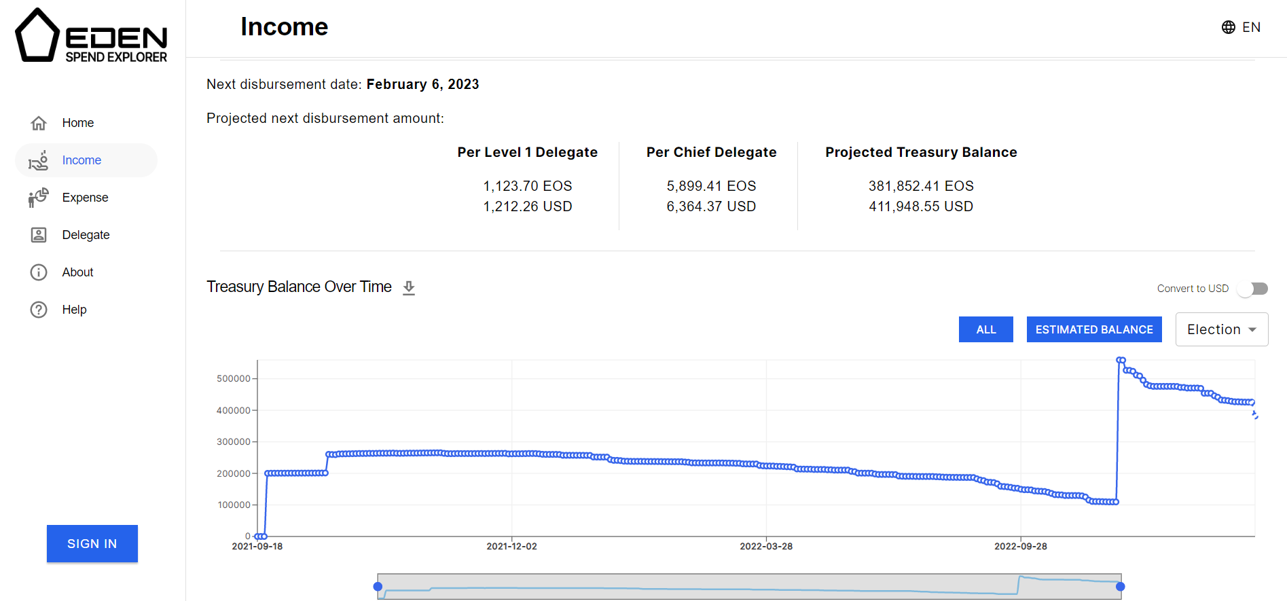Screen dimensions: 1287x601
Task: Click the globe language icon
Action: coord(1229,27)
